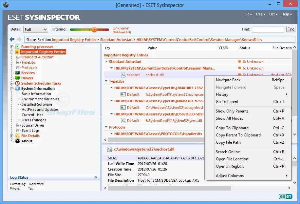The height and width of the screenshot is (204, 300).
Task: Expand the Event Logs node
Action: point(18,131)
